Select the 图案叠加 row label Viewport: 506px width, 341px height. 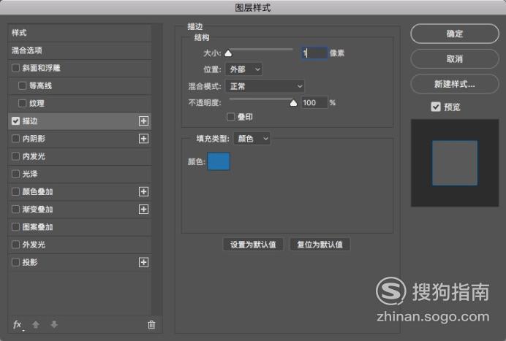point(37,227)
